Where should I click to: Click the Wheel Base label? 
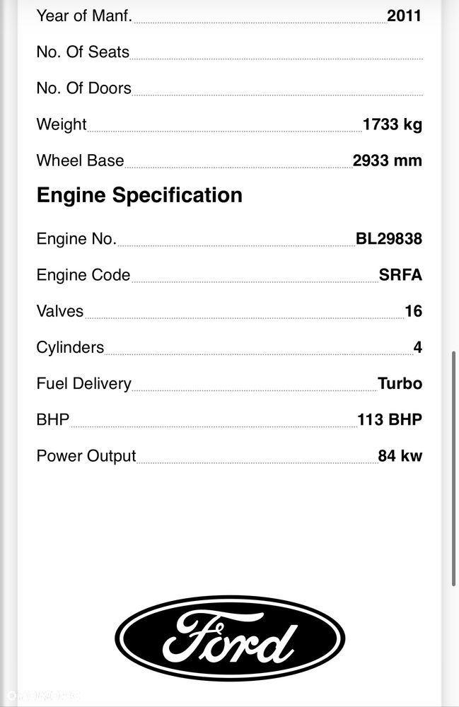coord(80,160)
